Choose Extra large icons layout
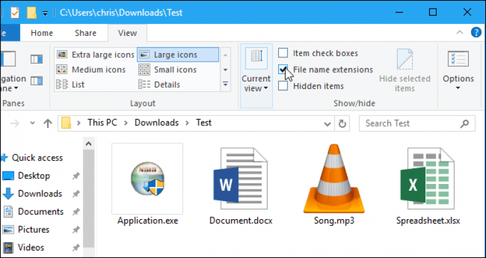 coord(96,54)
